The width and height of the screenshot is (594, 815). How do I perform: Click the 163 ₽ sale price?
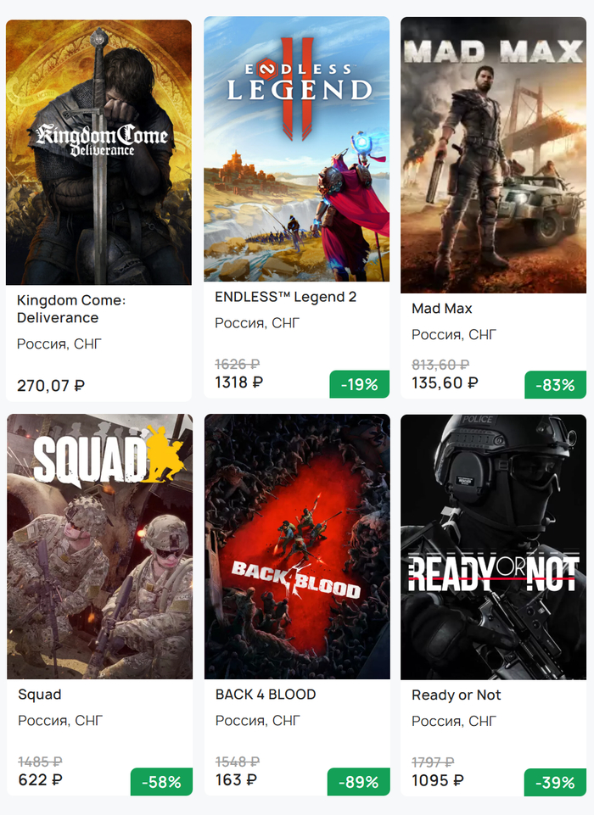pyautogui.click(x=236, y=779)
